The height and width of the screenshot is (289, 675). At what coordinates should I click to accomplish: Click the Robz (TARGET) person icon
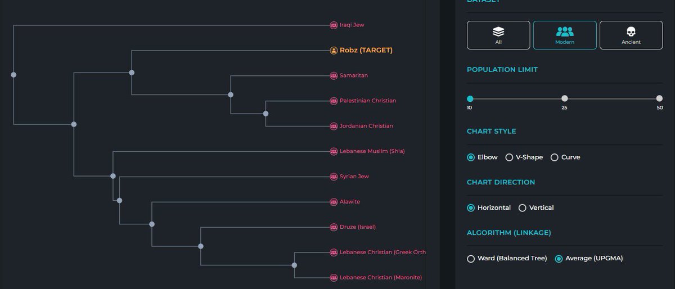(x=334, y=50)
